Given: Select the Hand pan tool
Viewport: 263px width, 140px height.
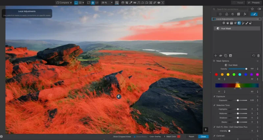Looking at the screenshot, I should coord(123,3).
